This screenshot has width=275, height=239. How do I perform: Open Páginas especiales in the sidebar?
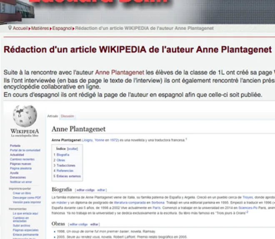(25, 230)
